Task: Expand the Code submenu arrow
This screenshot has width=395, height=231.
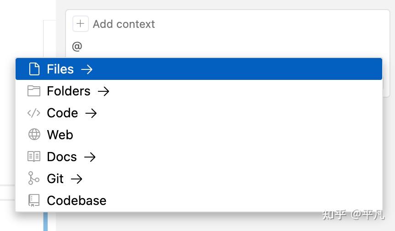Action: 91,113
